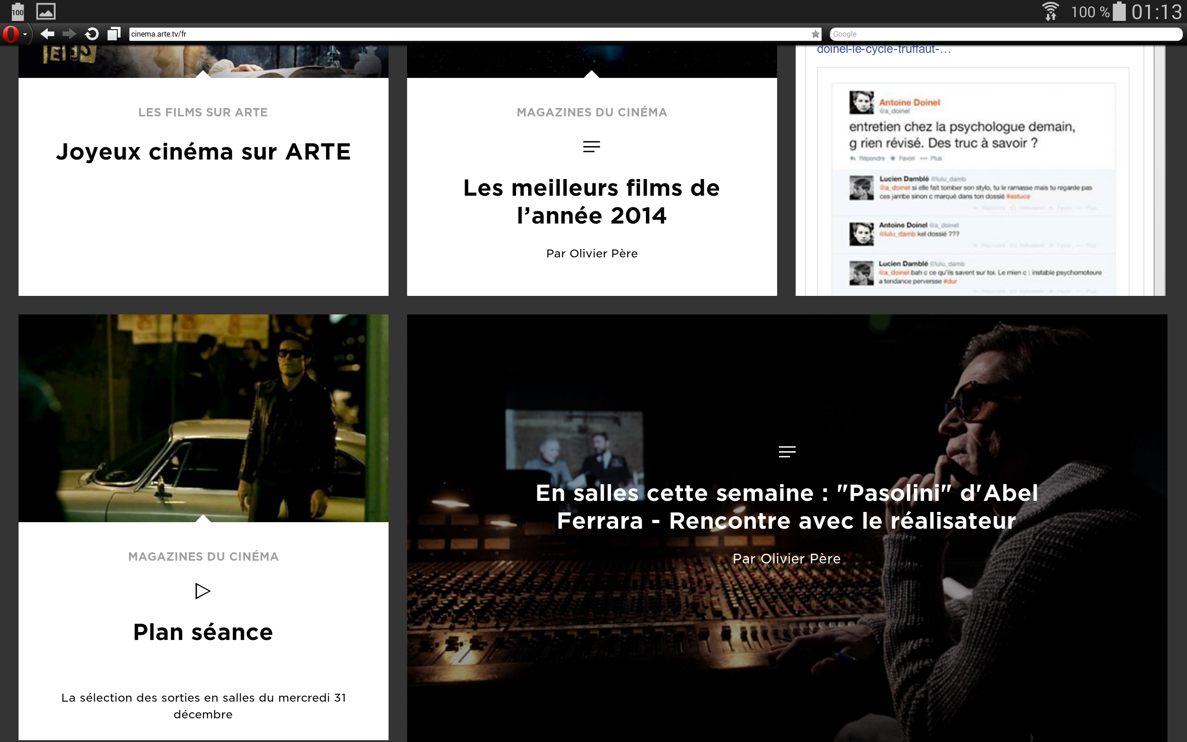Open 'Joyeux cinéma sur ARTE' article
The width and height of the screenshot is (1187, 742).
coord(203,151)
